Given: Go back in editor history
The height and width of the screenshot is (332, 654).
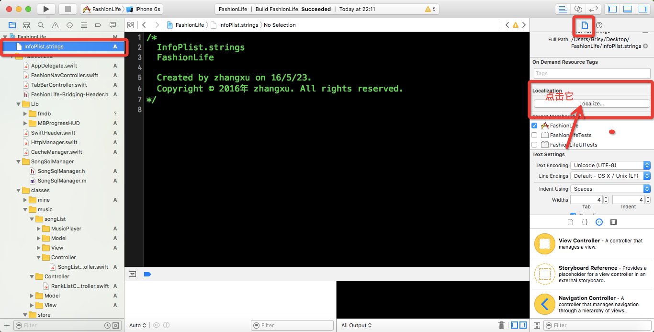Looking at the screenshot, I should (x=144, y=25).
